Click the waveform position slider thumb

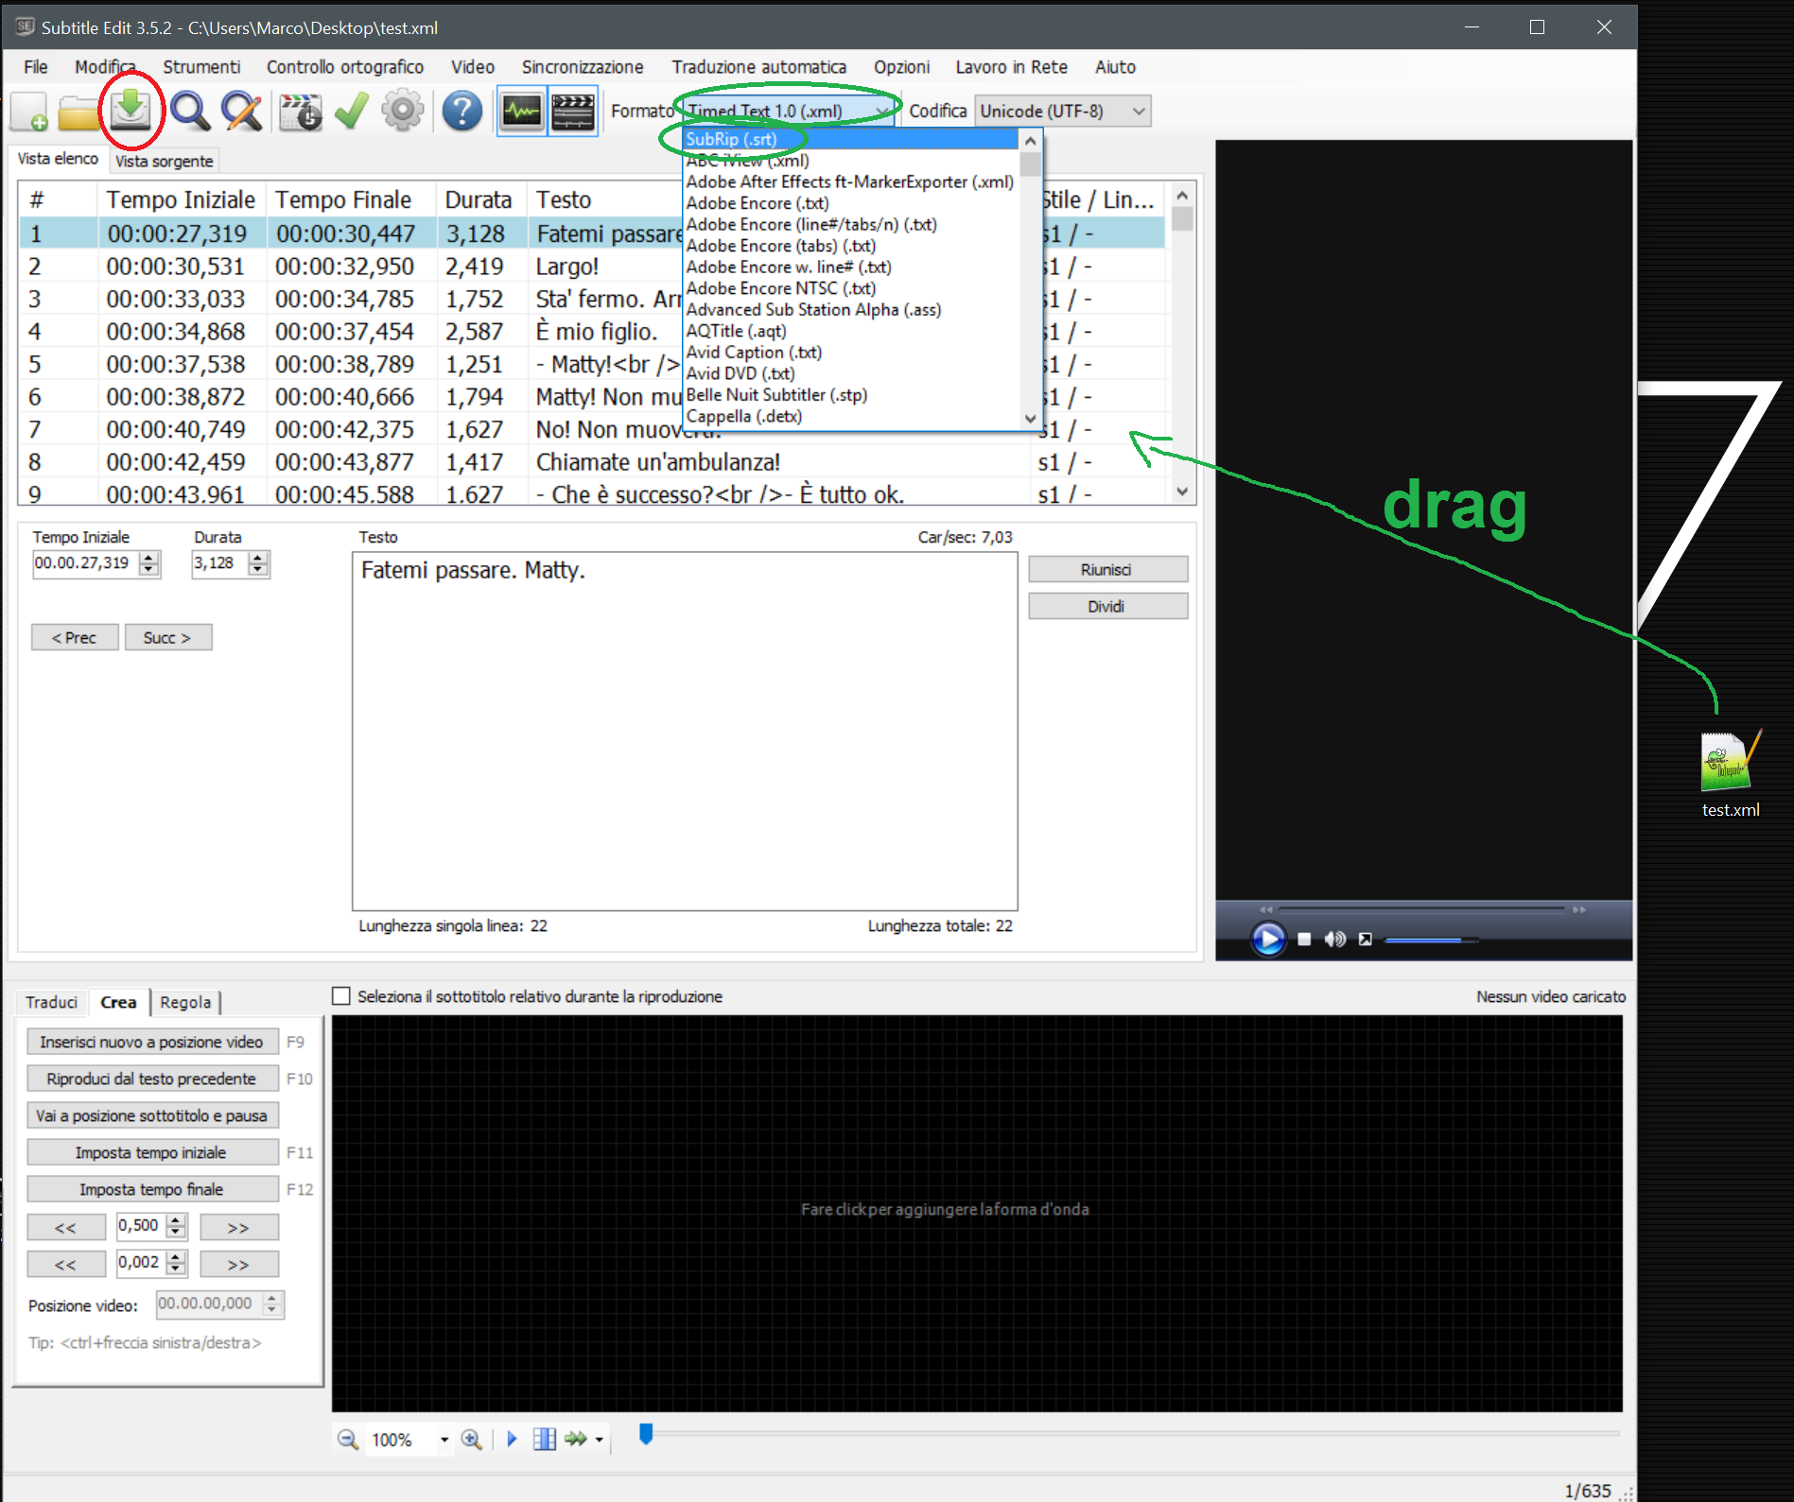[646, 1434]
